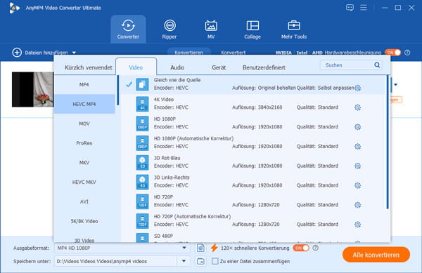Screen dimensions: 422x273
Task: Select MOV format in sidebar
Action: tap(84, 124)
